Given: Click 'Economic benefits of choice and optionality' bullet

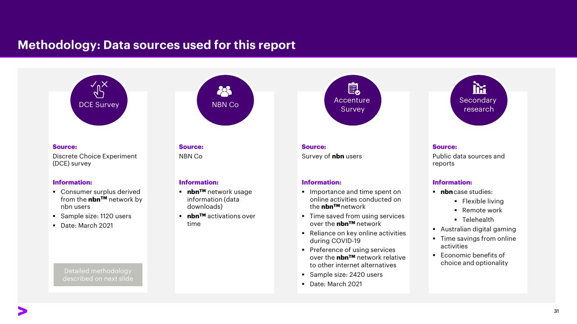Looking at the screenshot, I should (474, 259).
